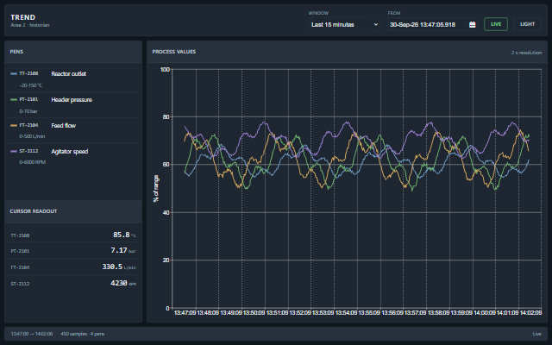Click the CURSOR READOUT panel header

pos(73,211)
